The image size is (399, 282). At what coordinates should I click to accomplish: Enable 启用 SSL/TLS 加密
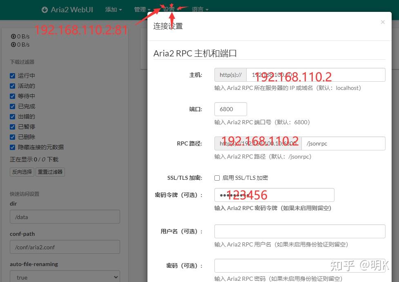pyautogui.click(x=217, y=178)
